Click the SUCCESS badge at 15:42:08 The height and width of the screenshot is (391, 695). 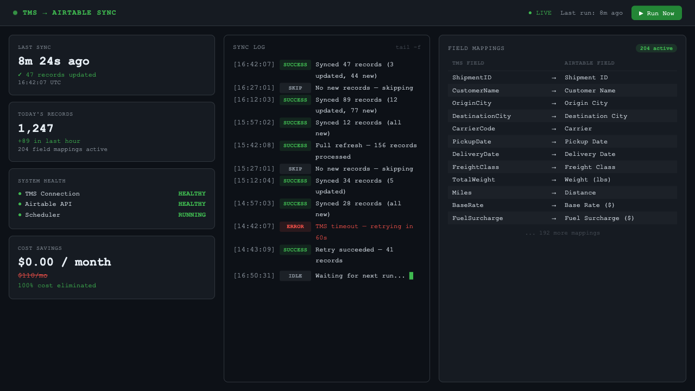click(295, 146)
